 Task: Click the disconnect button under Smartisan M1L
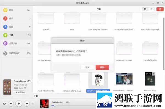(20, 93)
